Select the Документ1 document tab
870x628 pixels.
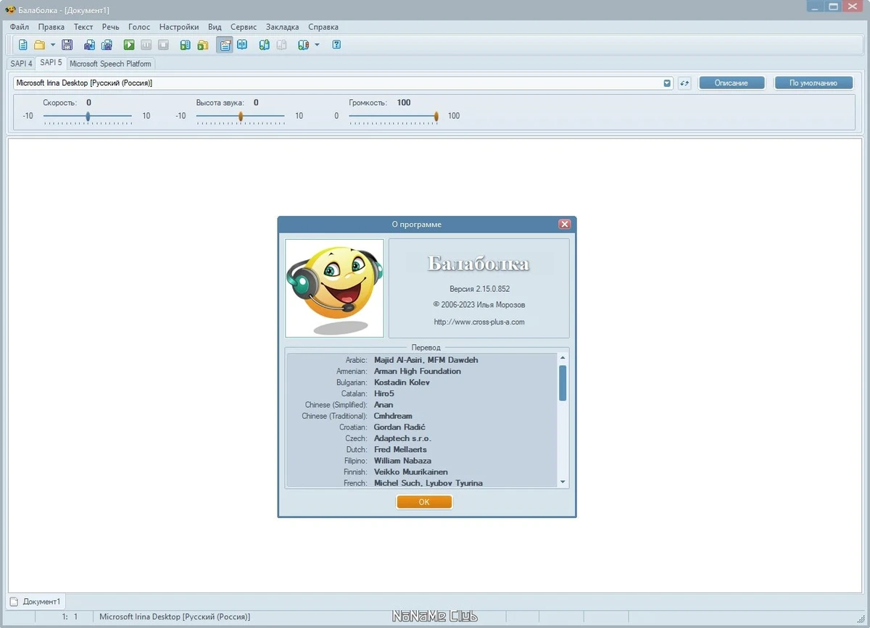pyautogui.click(x=36, y=601)
